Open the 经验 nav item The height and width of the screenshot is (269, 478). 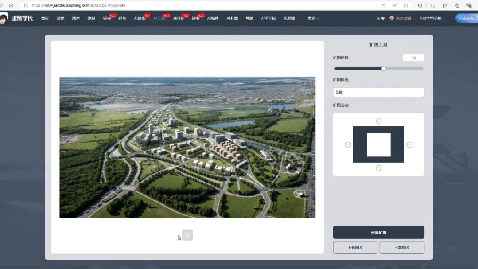click(122, 19)
